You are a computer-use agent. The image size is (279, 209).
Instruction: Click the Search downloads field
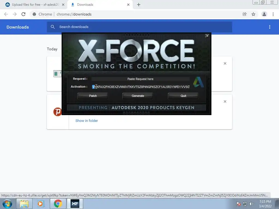click(x=139, y=27)
